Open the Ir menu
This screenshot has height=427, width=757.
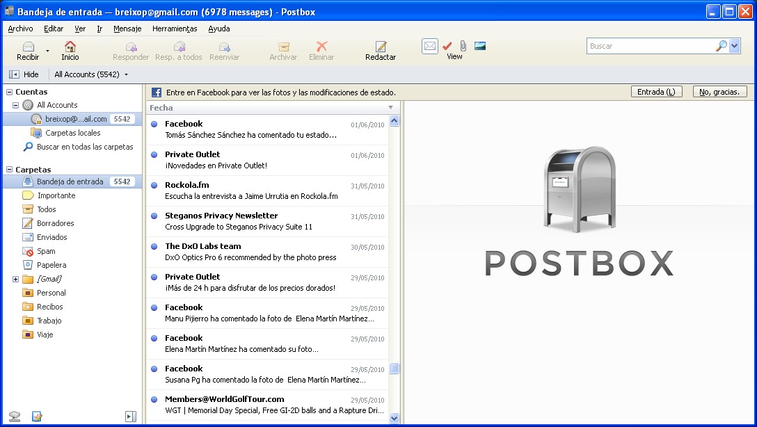99,29
